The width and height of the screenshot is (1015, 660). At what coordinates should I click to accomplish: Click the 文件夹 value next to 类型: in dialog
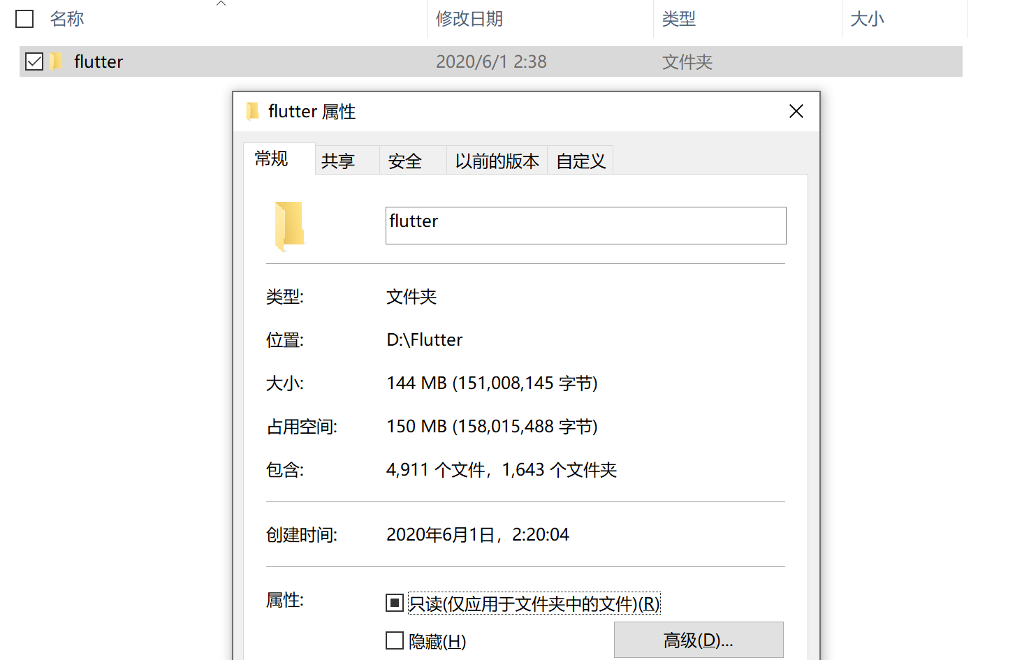coord(411,297)
